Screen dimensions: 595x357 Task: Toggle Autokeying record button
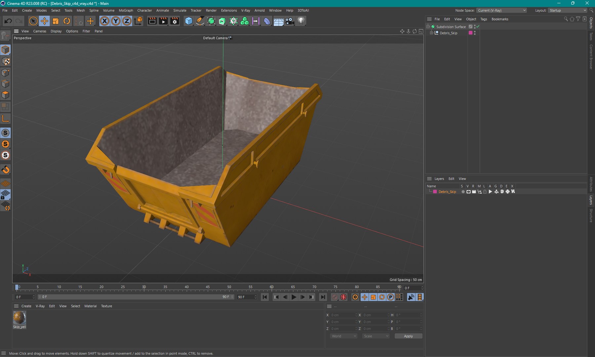(344, 297)
